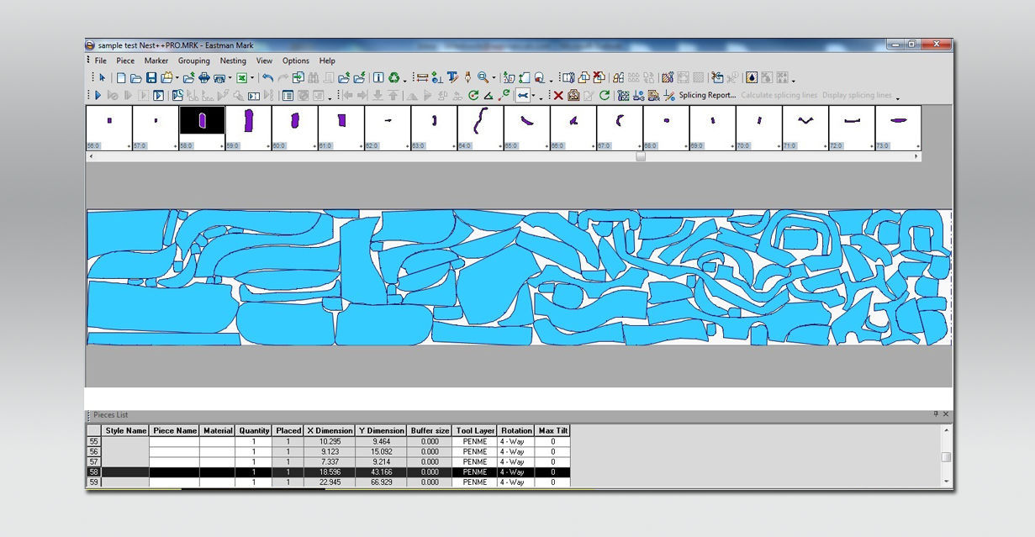
Task: Expand the zoom tool dropdown arrow
Action: (x=494, y=79)
